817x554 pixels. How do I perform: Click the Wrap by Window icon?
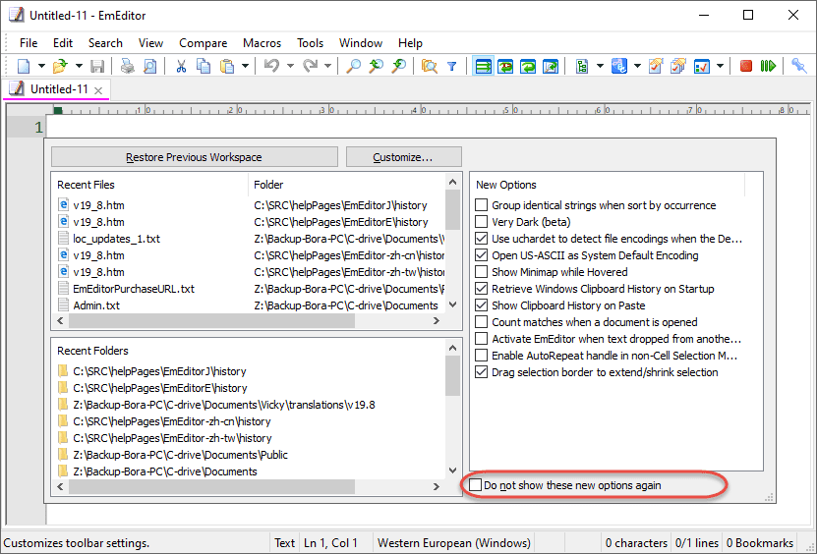(528, 66)
